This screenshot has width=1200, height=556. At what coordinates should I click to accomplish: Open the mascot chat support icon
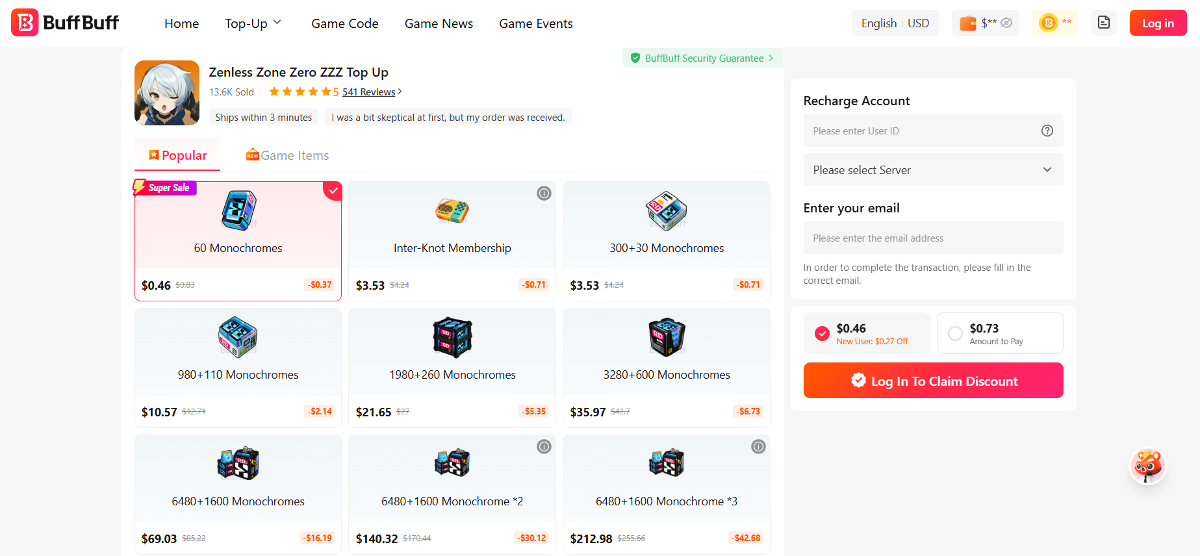click(1147, 466)
